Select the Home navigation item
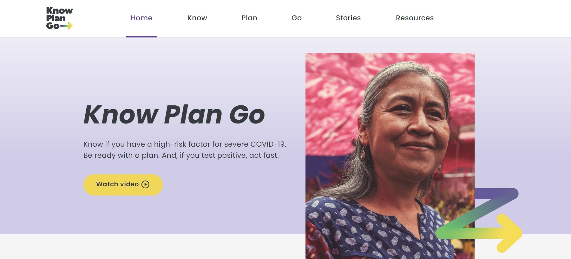Image resolution: width=571 pixels, height=259 pixels. [x=141, y=18]
